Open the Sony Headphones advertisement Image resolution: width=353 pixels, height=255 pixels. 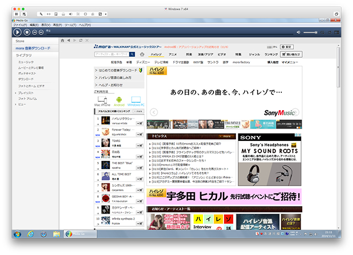click(270, 159)
